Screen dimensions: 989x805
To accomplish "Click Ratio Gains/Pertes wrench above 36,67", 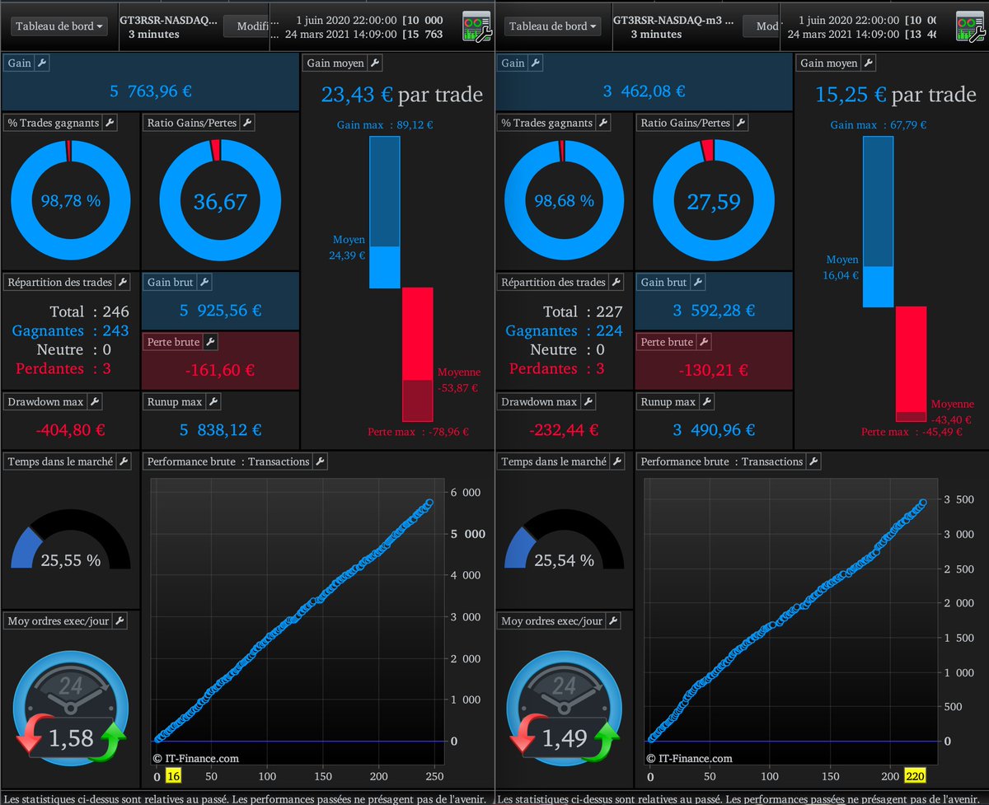I will 246,123.
